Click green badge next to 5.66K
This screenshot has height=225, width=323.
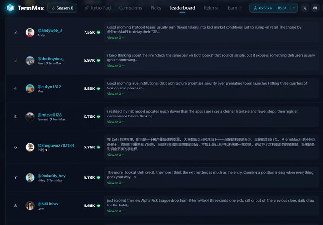pos(98,205)
